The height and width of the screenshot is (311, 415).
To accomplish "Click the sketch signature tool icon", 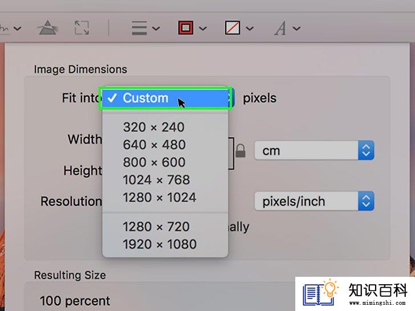I will click(4, 28).
